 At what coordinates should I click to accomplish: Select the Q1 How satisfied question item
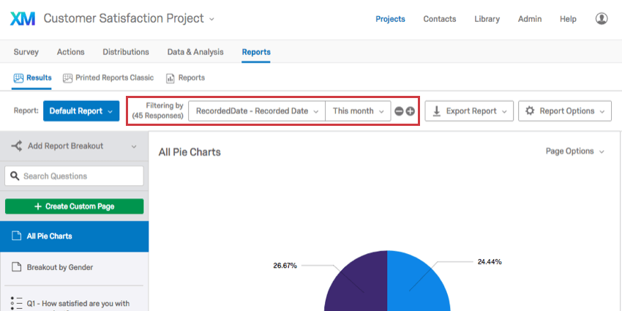tap(74, 304)
